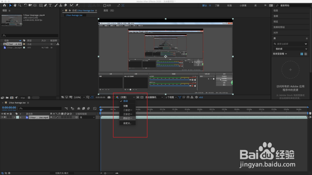Viewport: 312px width, 175px height.
Task: Choose 三分之一 in the resolution menu
Action: pos(127,114)
